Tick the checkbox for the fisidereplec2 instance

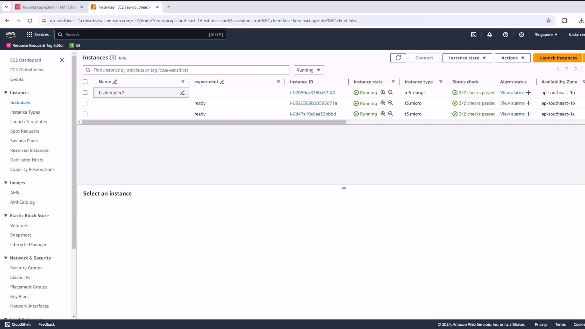click(85, 93)
